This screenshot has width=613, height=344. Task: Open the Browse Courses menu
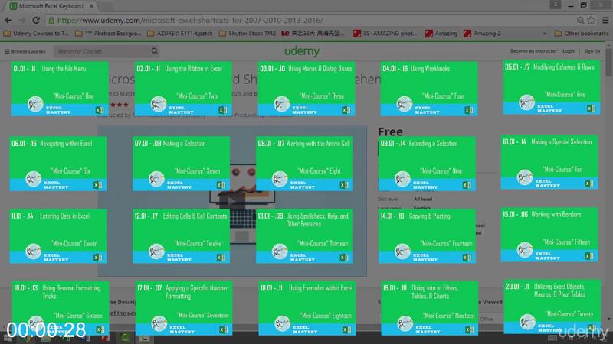pyautogui.click(x=25, y=51)
